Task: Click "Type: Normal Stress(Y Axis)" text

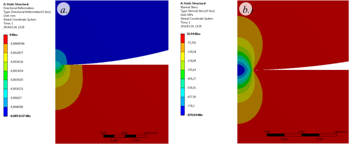Action: pos(198,11)
